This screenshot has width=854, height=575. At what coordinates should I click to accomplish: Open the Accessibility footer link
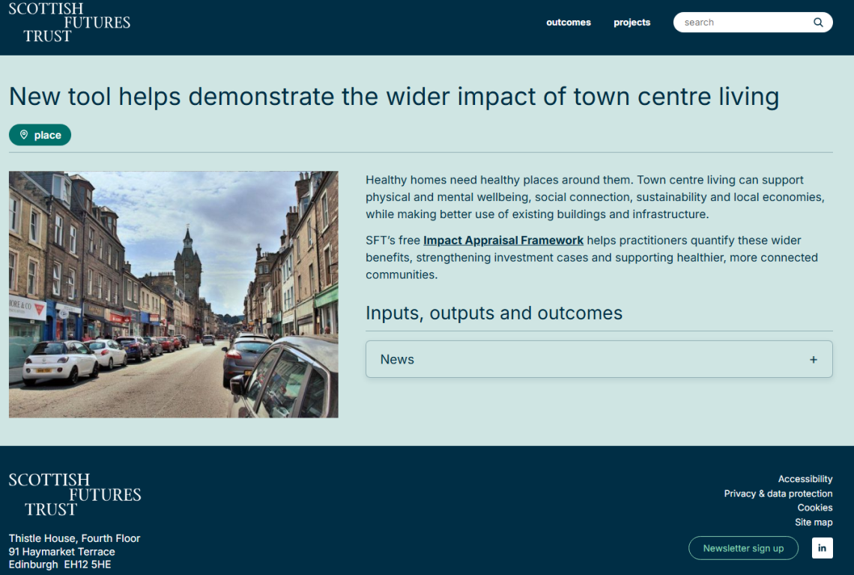[805, 479]
